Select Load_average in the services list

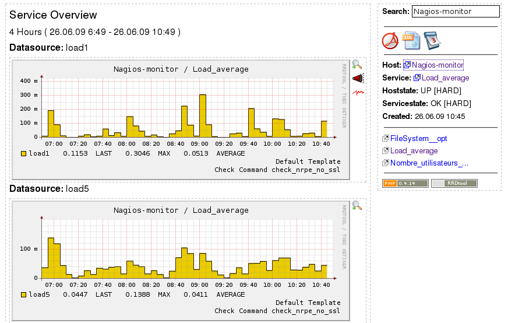point(414,151)
